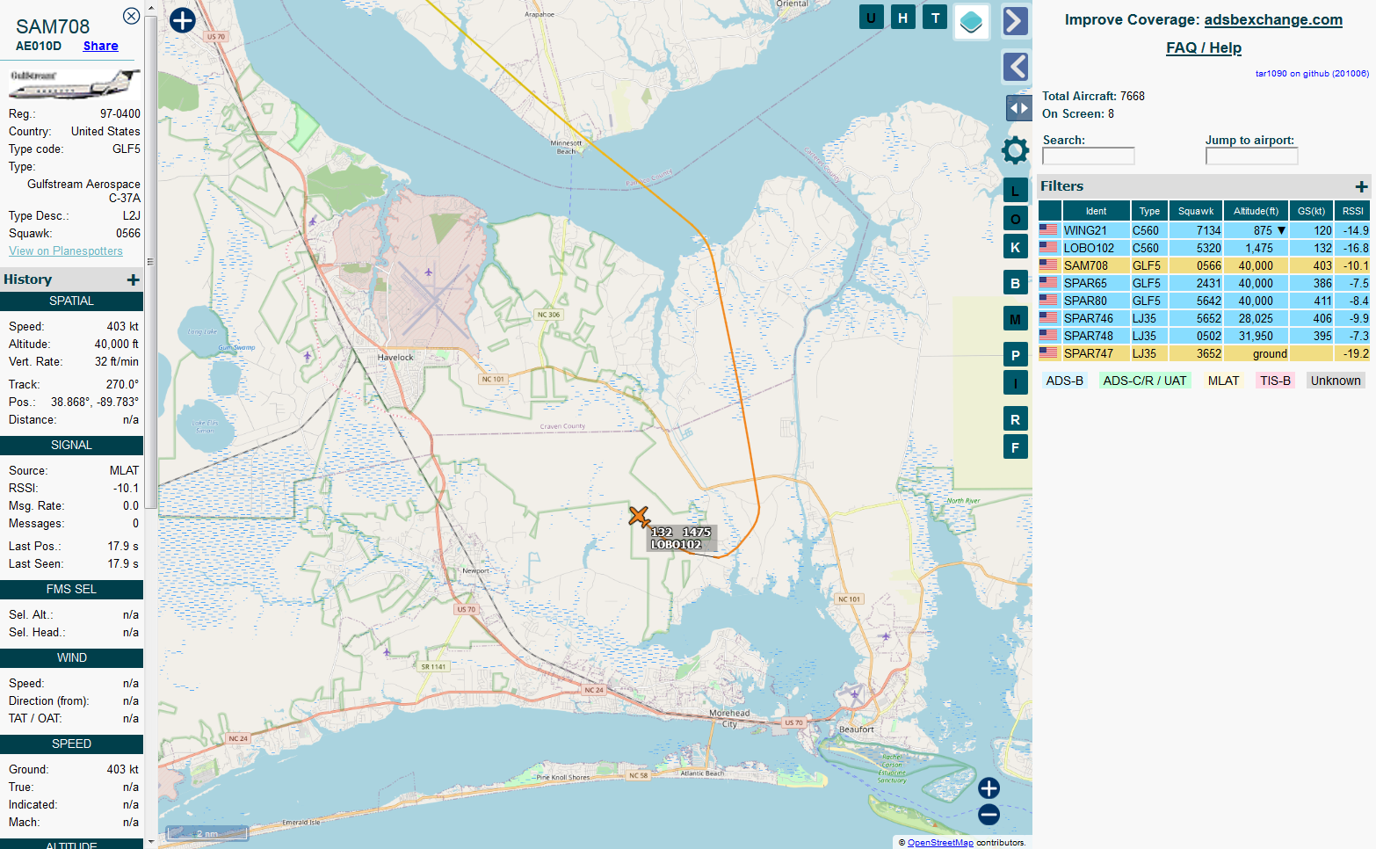Sort table by GS(kt) column

[1311, 211]
